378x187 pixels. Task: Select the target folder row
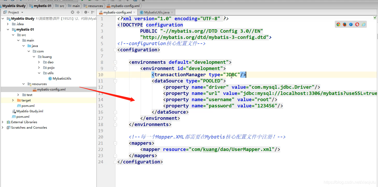pyautogui.click(x=48, y=100)
